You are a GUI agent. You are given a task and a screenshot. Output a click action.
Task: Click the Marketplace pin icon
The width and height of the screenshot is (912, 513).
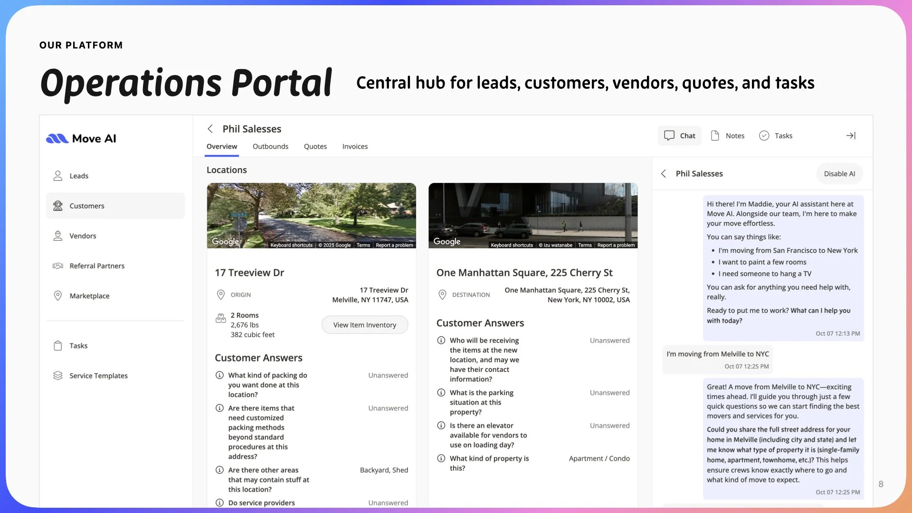57,296
